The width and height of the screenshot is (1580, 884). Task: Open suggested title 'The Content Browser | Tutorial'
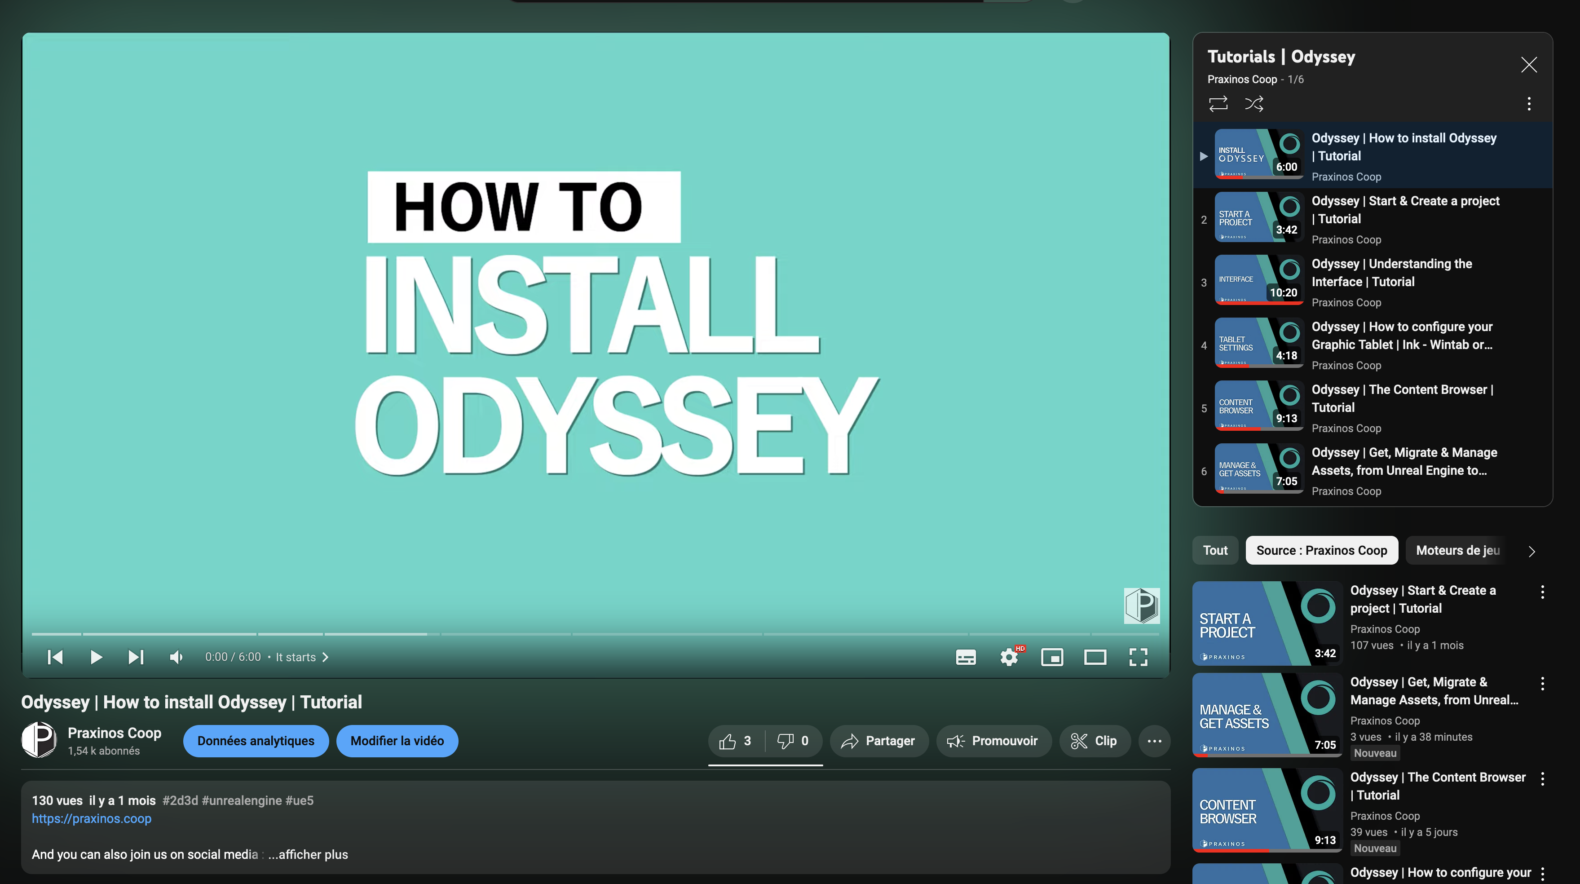coord(1438,786)
